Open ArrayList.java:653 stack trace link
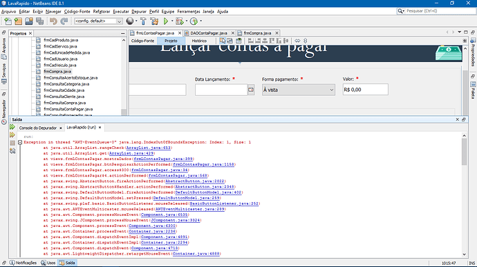477x267 pixels. tap(149, 148)
